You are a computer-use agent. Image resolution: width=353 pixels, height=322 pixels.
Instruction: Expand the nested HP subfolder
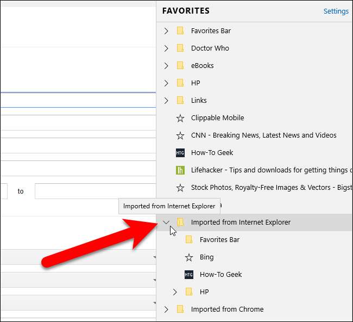pyautogui.click(x=175, y=292)
